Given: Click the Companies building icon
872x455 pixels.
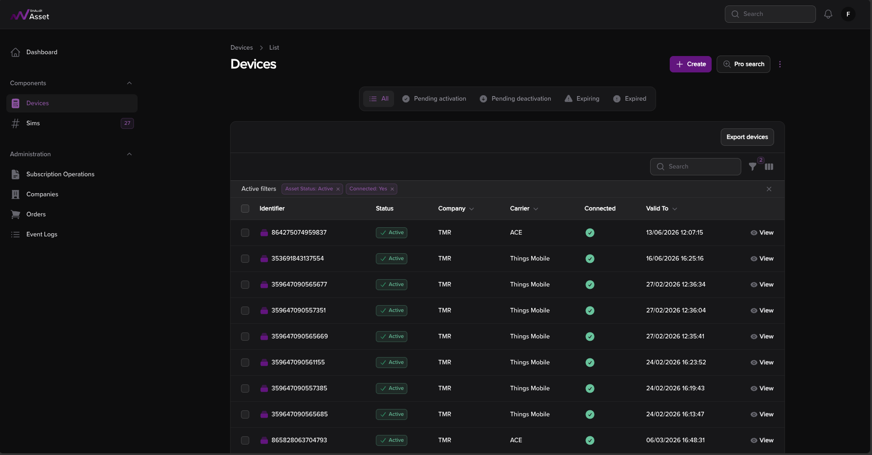Looking at the screenshot, I should point(15,194).
